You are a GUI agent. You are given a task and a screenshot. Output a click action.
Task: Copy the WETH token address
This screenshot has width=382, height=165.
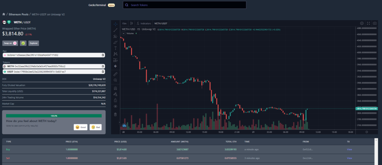(103, 66)
